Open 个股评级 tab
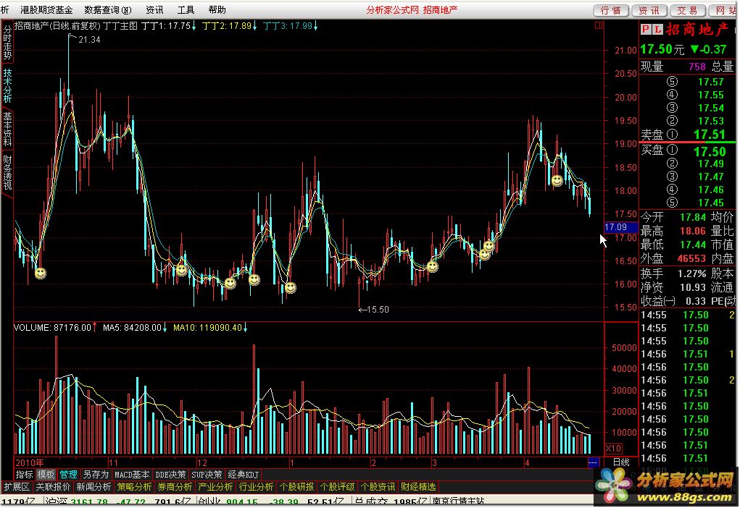 coord(338,487)
